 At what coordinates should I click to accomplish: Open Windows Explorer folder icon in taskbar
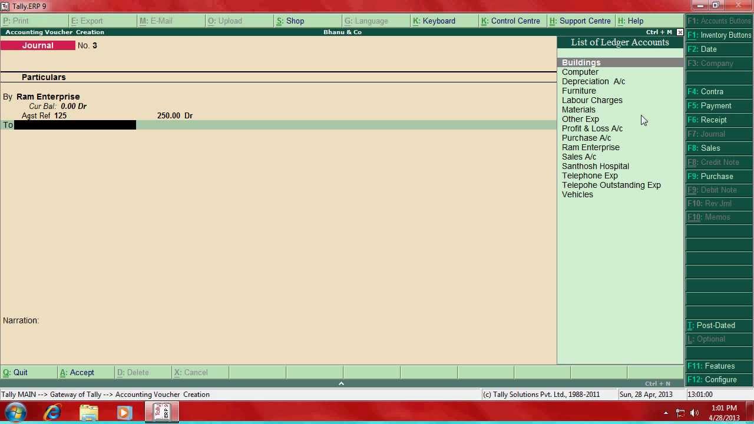coord(88,412)
